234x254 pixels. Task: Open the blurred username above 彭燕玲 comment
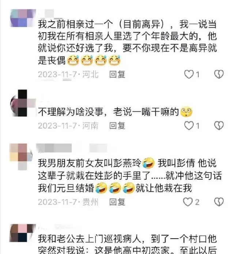(x=72, y=148)
